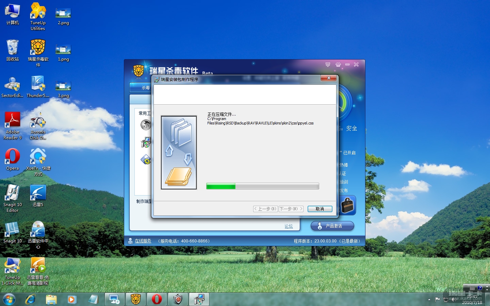Open XueTr - 快捷方式 shortcut
The width and height of the screenshot is (490, 306).
pyautogui.click(x=38, y=162)
